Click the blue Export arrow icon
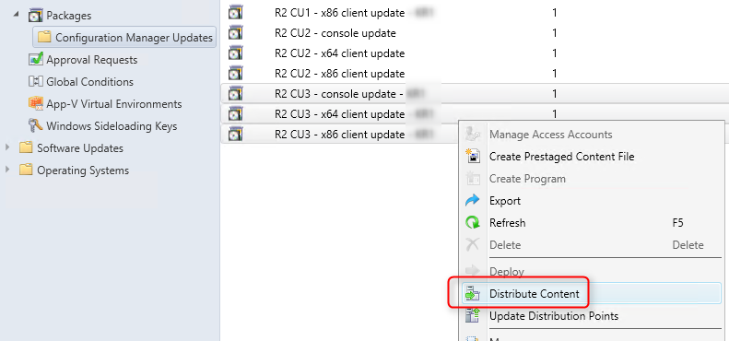 [x=473, y=201]
